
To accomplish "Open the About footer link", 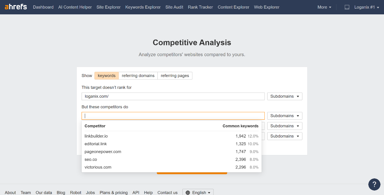I will [x=10, y=192].
